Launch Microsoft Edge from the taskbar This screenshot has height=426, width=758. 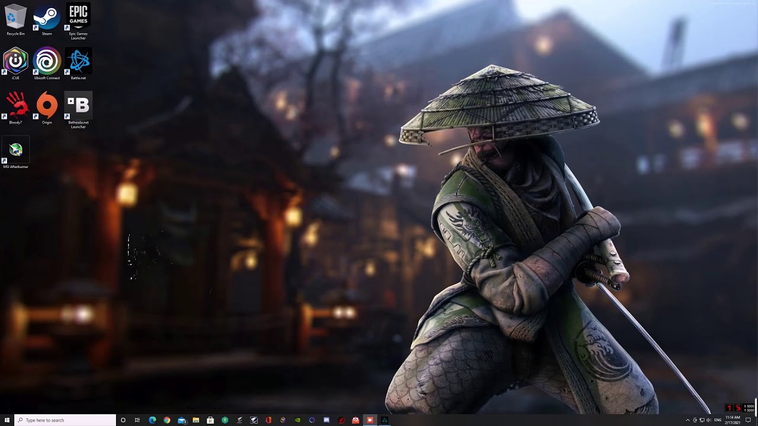click(x=152, y=420)
